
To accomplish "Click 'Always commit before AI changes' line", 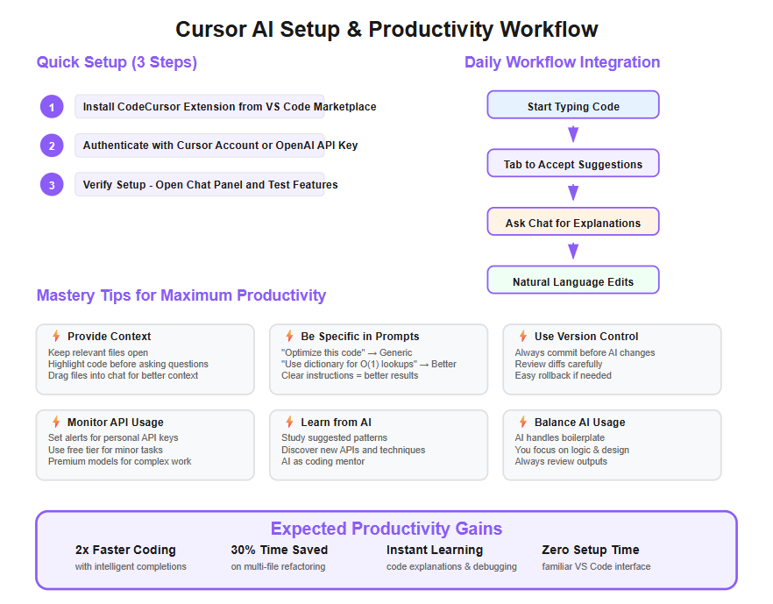I will (x=585, y=352).
